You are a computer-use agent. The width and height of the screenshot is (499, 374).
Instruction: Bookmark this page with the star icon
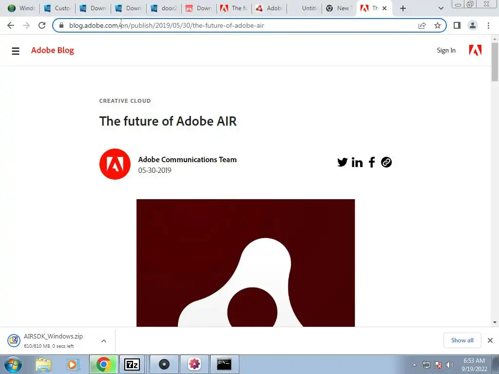click(438, 25)
